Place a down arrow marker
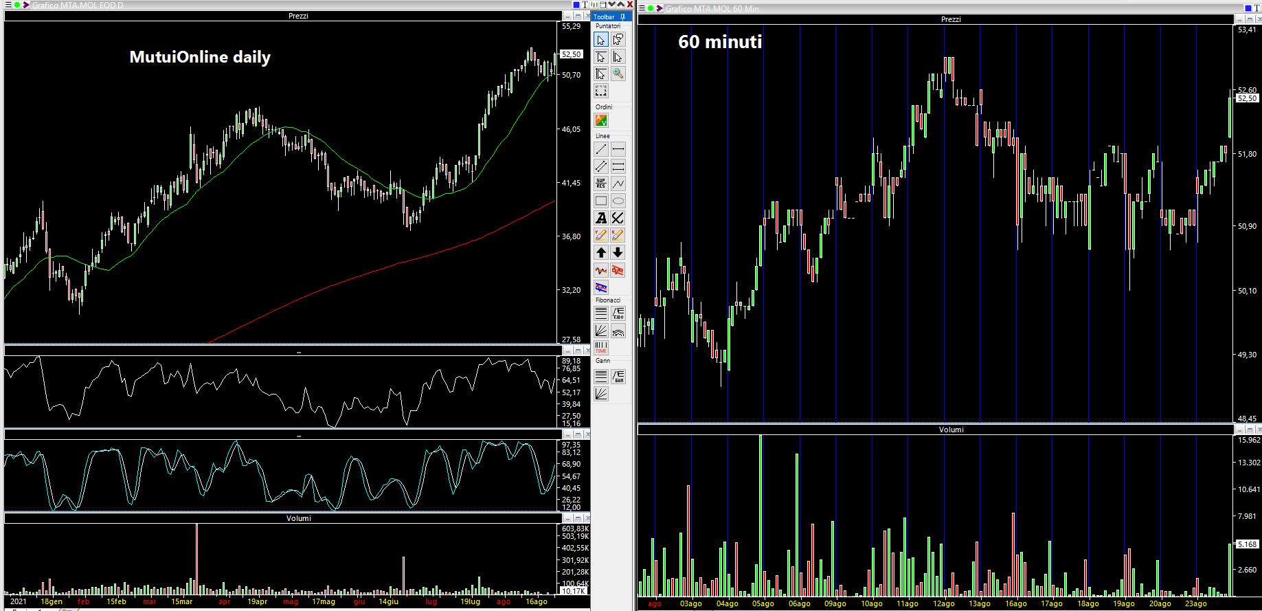This screenshot has width=1262, height=611. pos(618,252)
